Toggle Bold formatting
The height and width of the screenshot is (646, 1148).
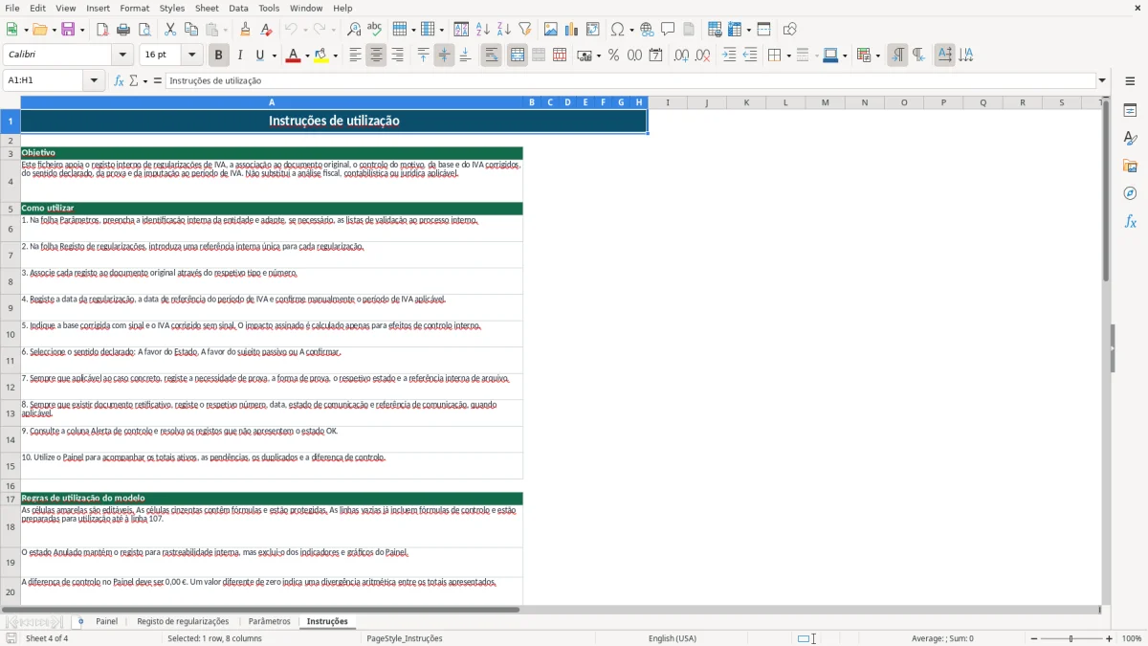tap(219, 56)
